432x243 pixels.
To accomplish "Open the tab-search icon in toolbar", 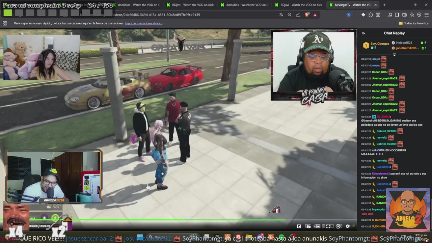I will 378,15.
